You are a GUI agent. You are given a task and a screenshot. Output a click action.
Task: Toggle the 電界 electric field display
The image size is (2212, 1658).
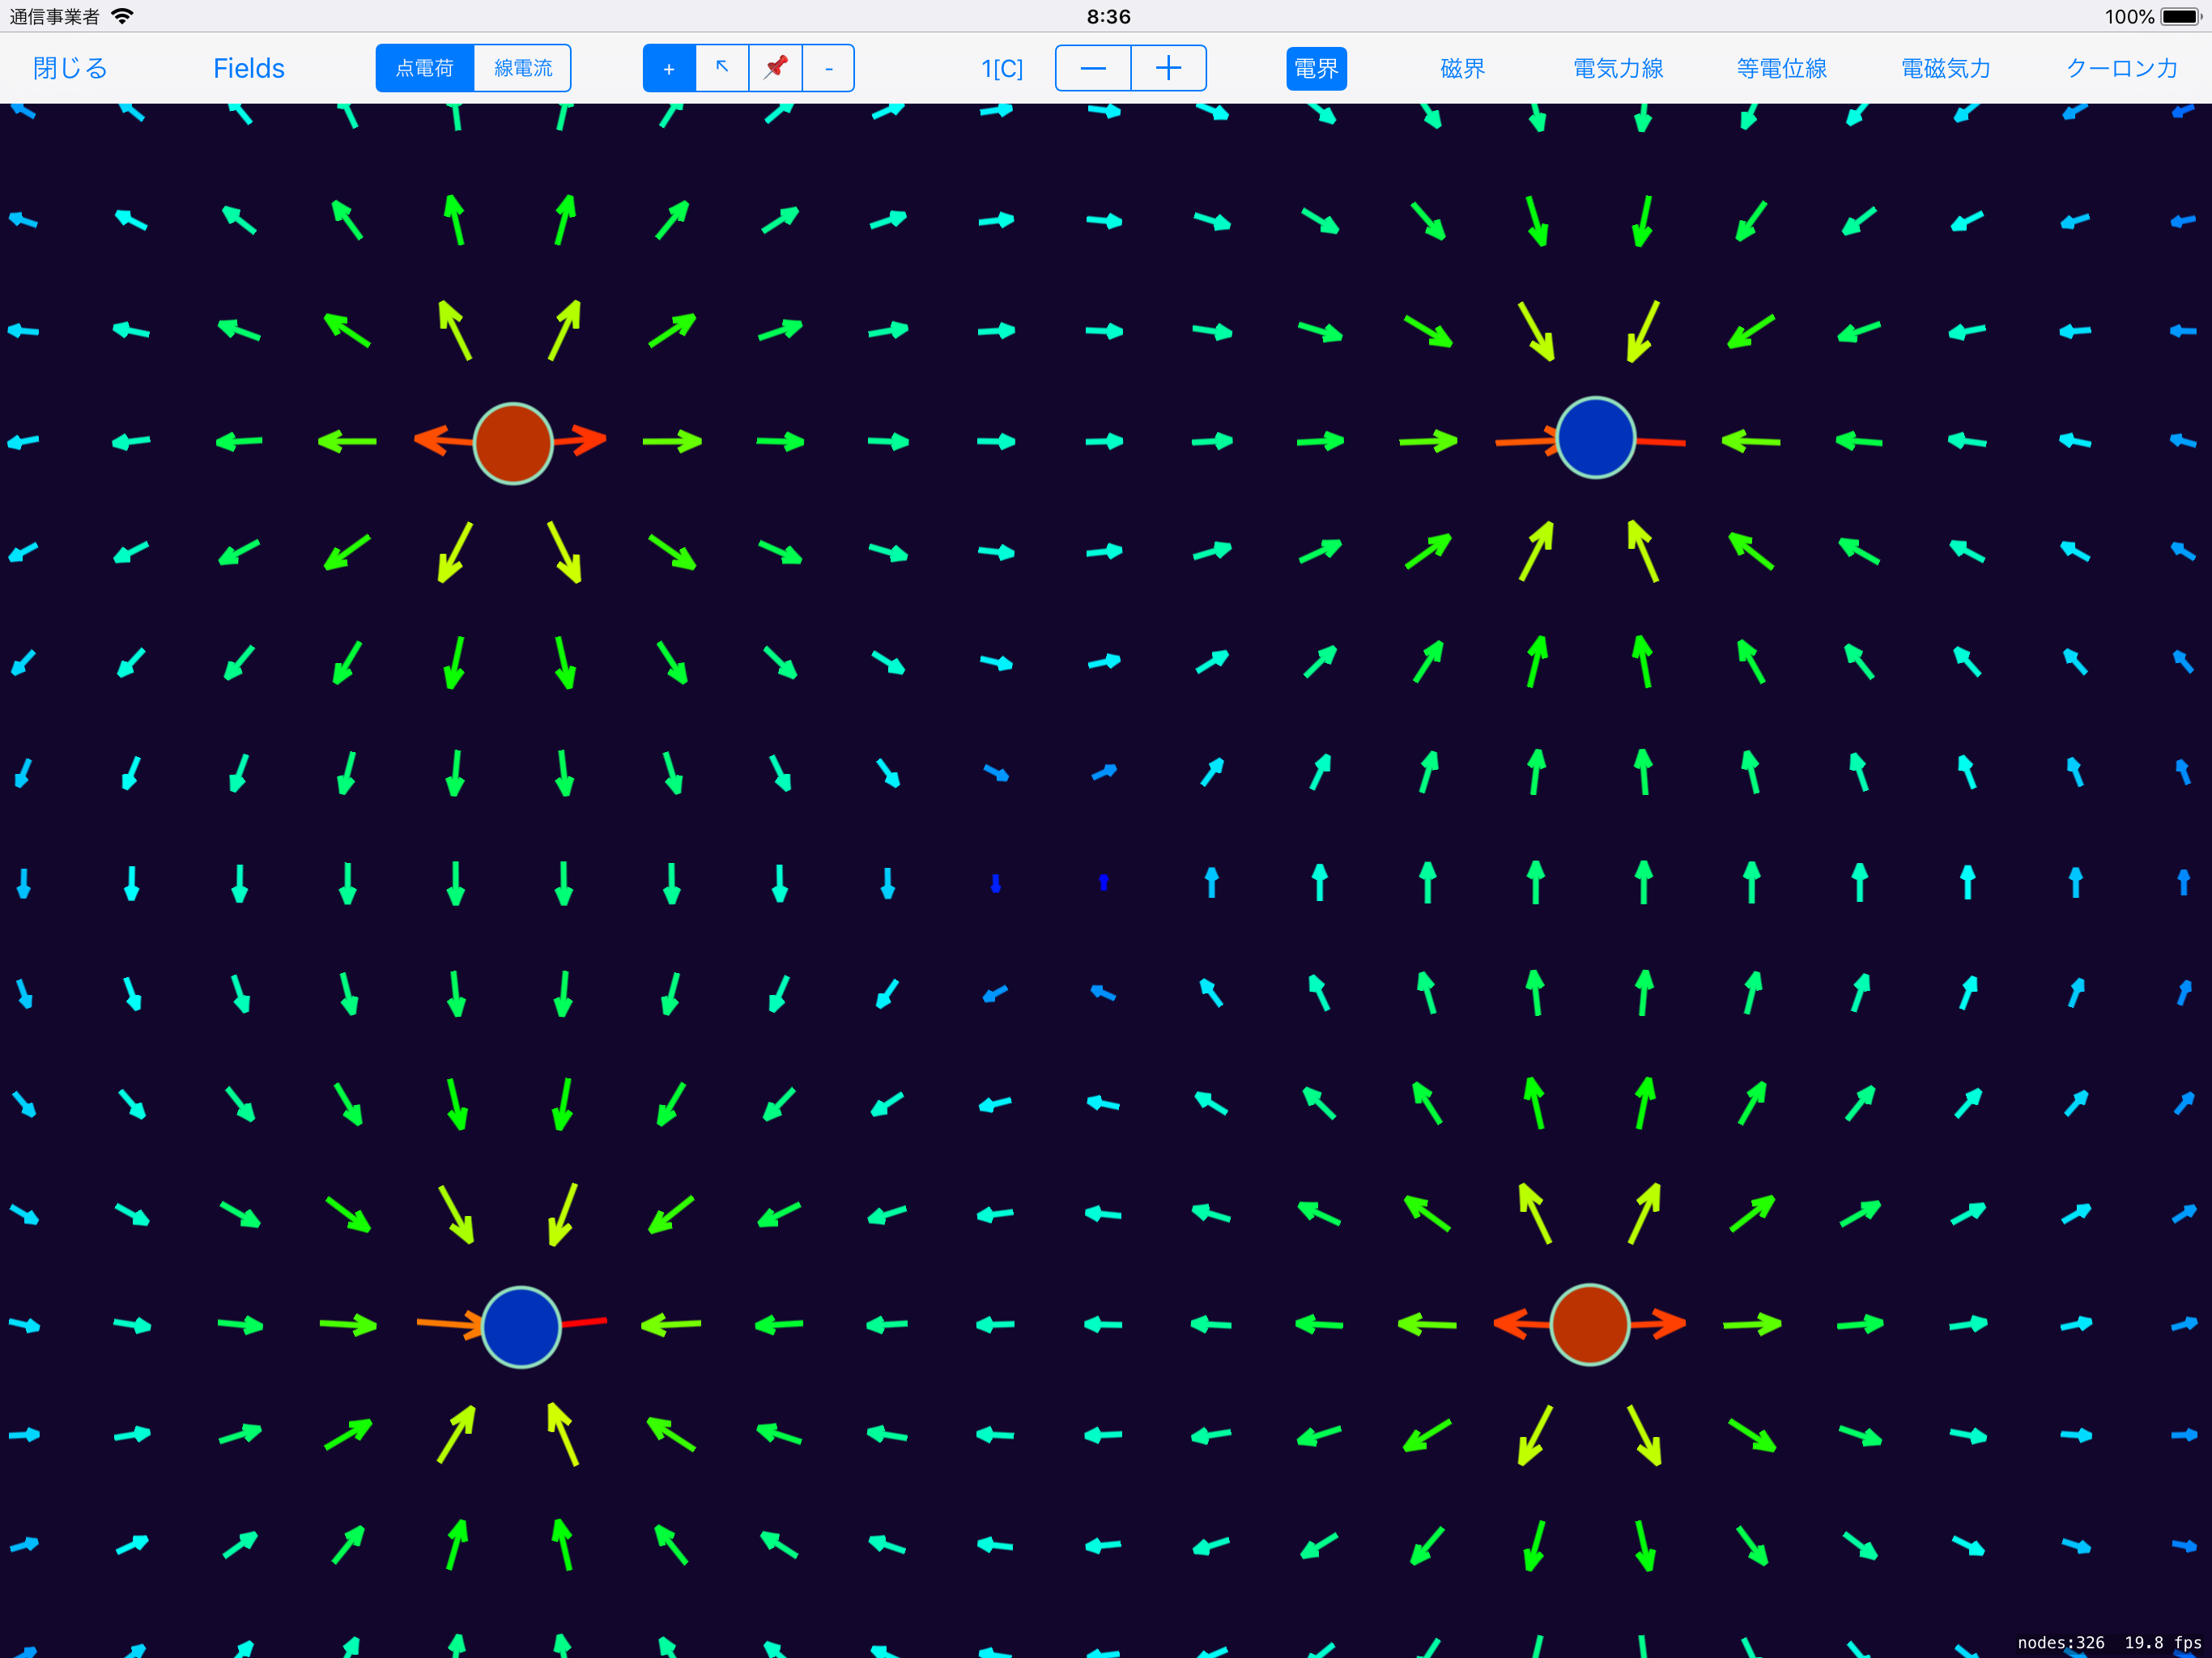click(x=1316, y=68)
